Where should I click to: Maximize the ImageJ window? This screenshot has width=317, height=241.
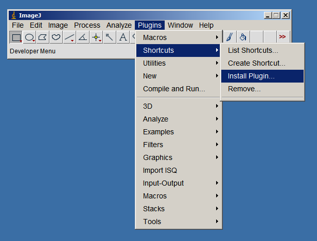[276, 15]
